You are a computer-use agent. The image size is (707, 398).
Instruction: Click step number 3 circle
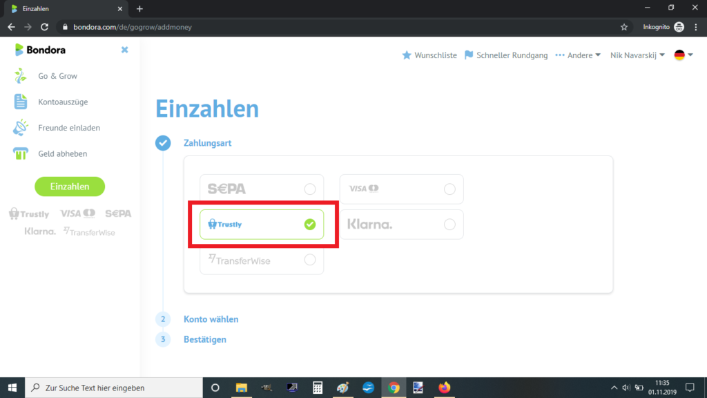163,339
